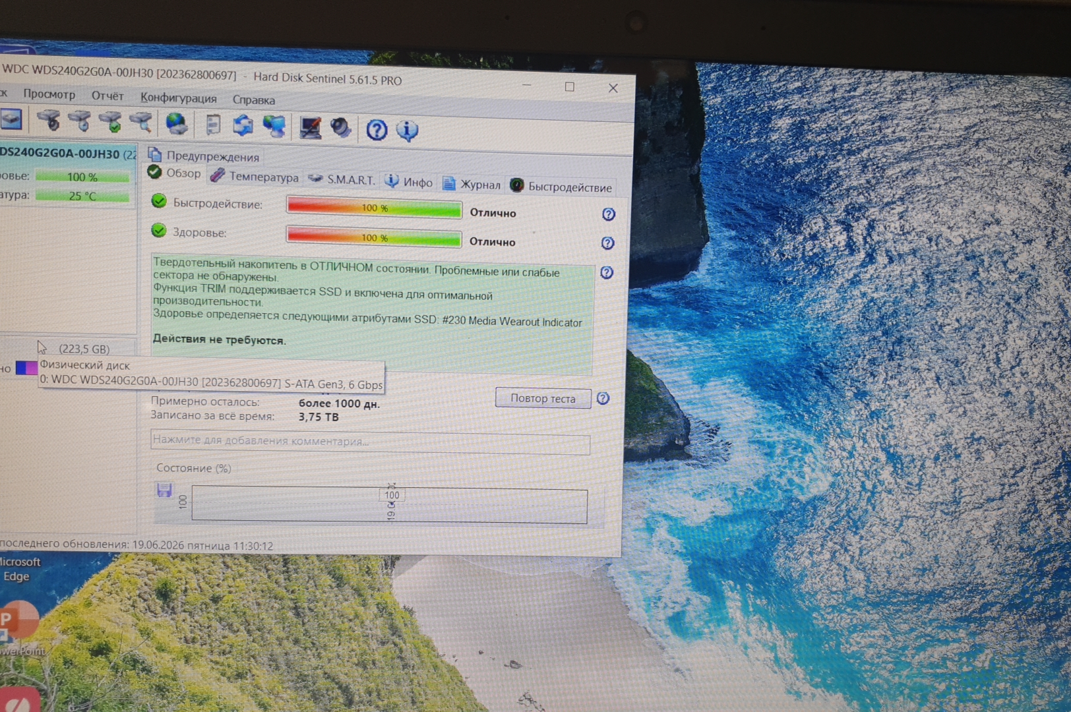Open the Конфигурация menu
1071x712 pixels.
(x=179, y=98)
